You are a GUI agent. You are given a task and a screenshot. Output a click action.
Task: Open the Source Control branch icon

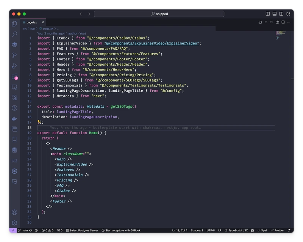tap(14, 55)
